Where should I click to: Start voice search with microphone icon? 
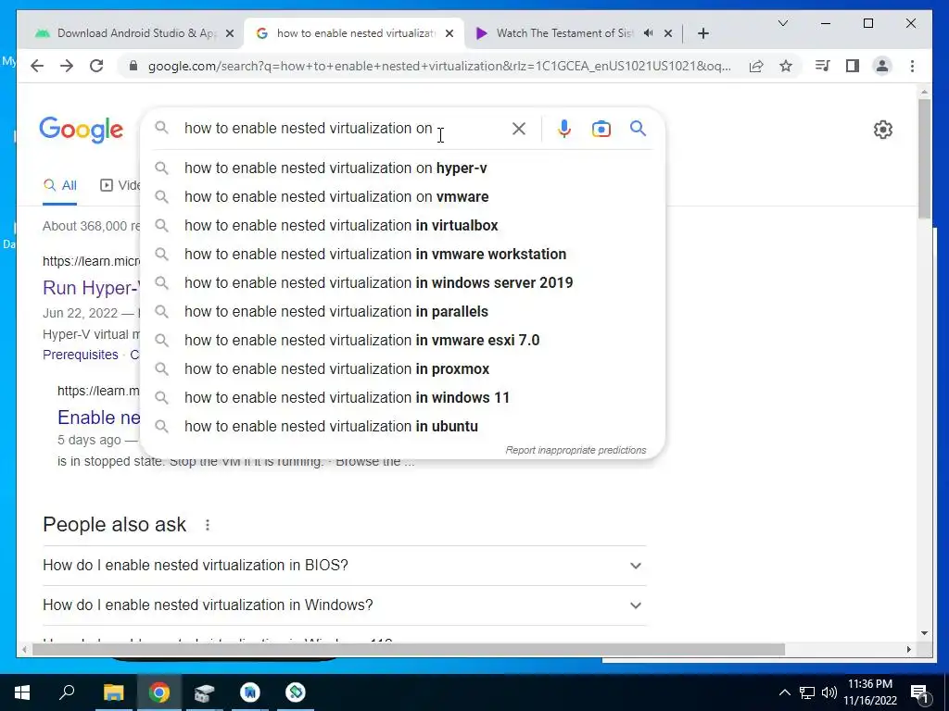[564, 128]
